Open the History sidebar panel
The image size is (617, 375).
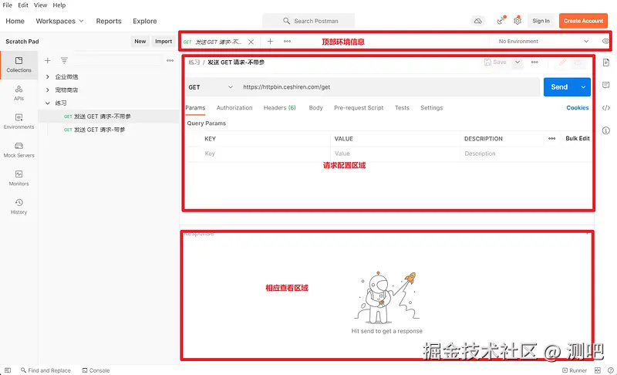19,206
